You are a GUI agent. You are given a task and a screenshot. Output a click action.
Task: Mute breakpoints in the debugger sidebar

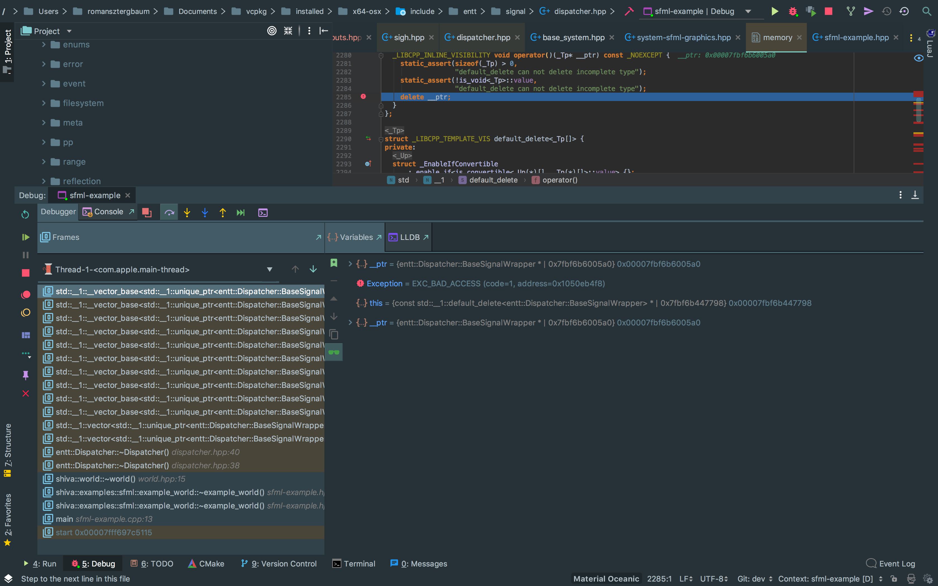click(26, 312)
